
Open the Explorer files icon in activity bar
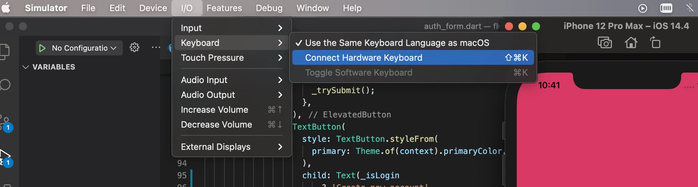pos(4,52)
